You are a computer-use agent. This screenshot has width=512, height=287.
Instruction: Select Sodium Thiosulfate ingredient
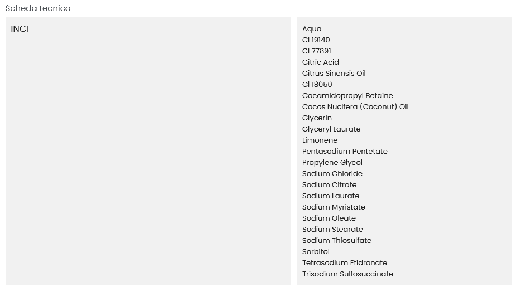[336, 241]
